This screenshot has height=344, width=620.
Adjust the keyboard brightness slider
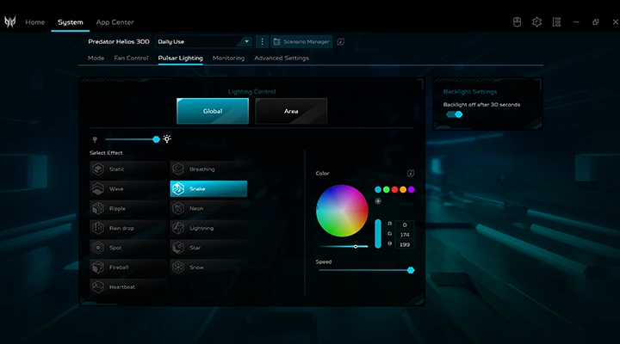click(x=131, y=139)
